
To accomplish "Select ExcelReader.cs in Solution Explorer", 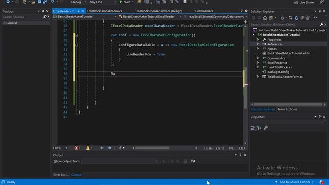I will [277, 63].
